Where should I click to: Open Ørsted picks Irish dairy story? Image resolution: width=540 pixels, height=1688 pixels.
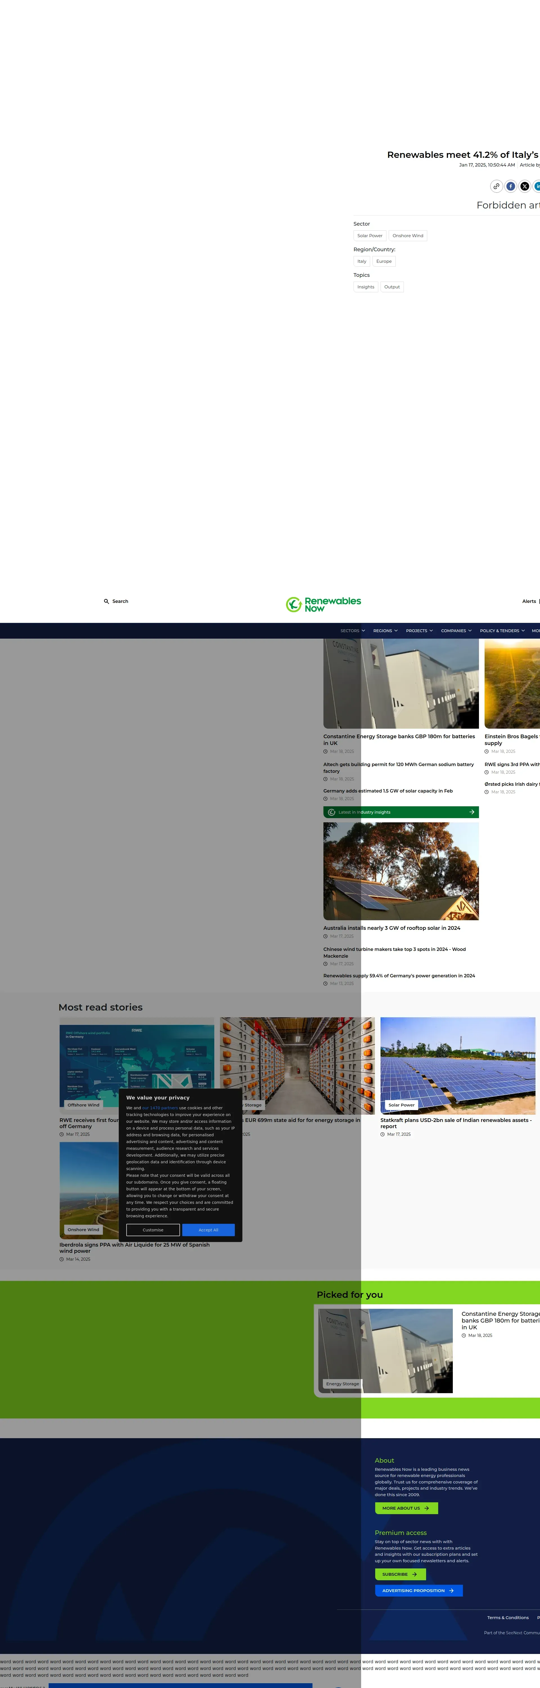pyautogui.click(x=512, y=784)
